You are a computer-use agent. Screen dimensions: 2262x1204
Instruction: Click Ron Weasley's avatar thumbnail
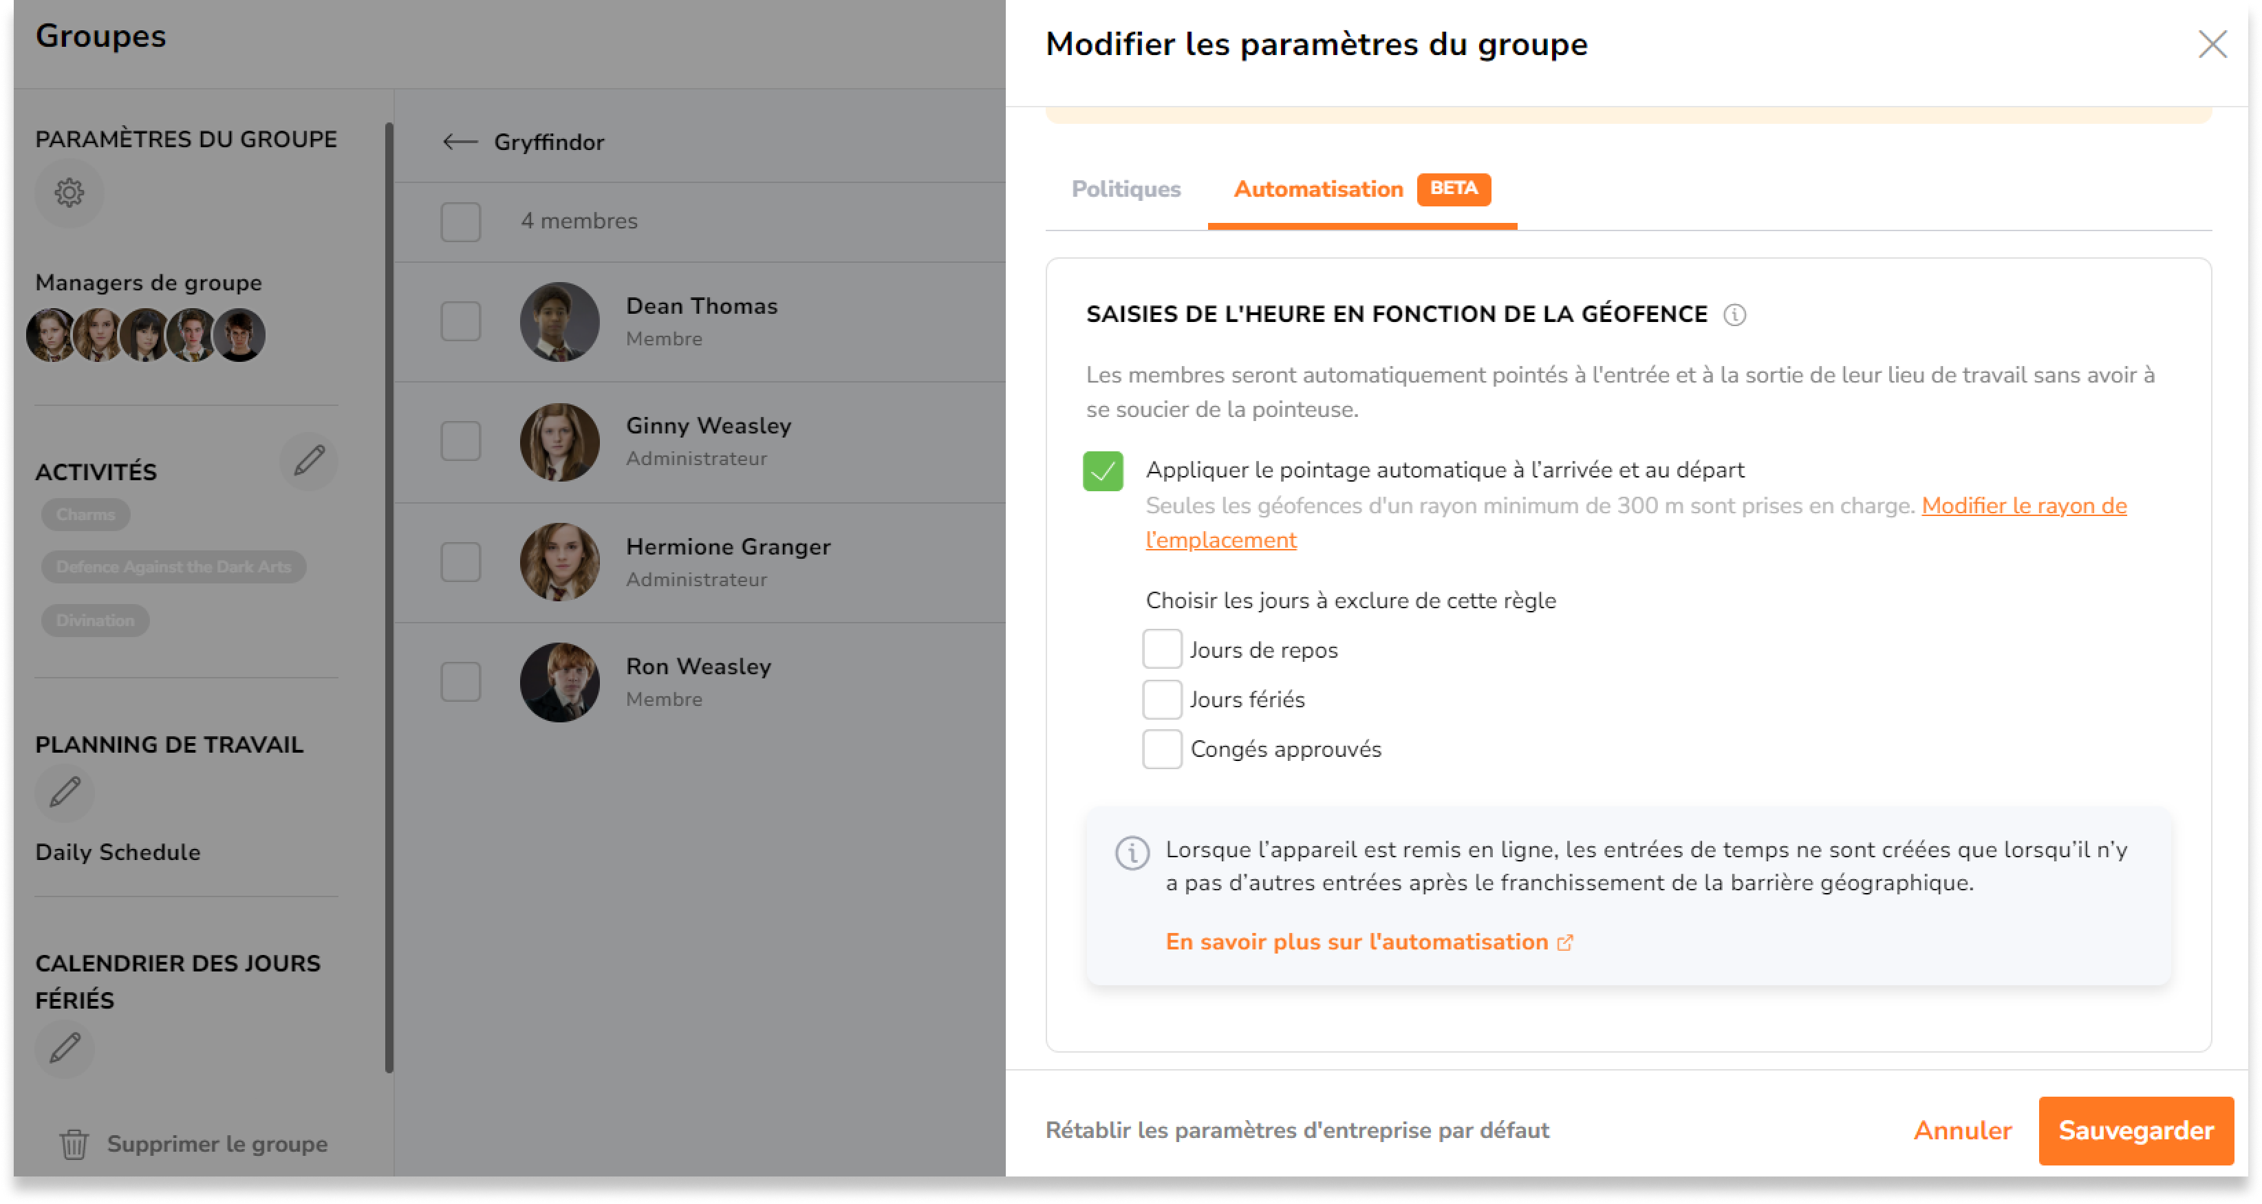[559, 682]
